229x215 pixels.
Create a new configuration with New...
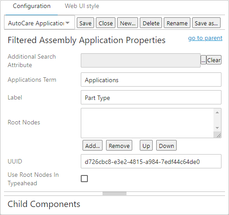click(x=127, y=23)
